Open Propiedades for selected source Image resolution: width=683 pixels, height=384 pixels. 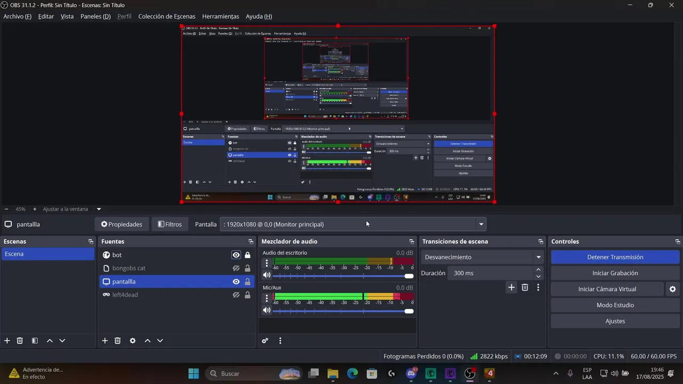[x=122, y=225]
